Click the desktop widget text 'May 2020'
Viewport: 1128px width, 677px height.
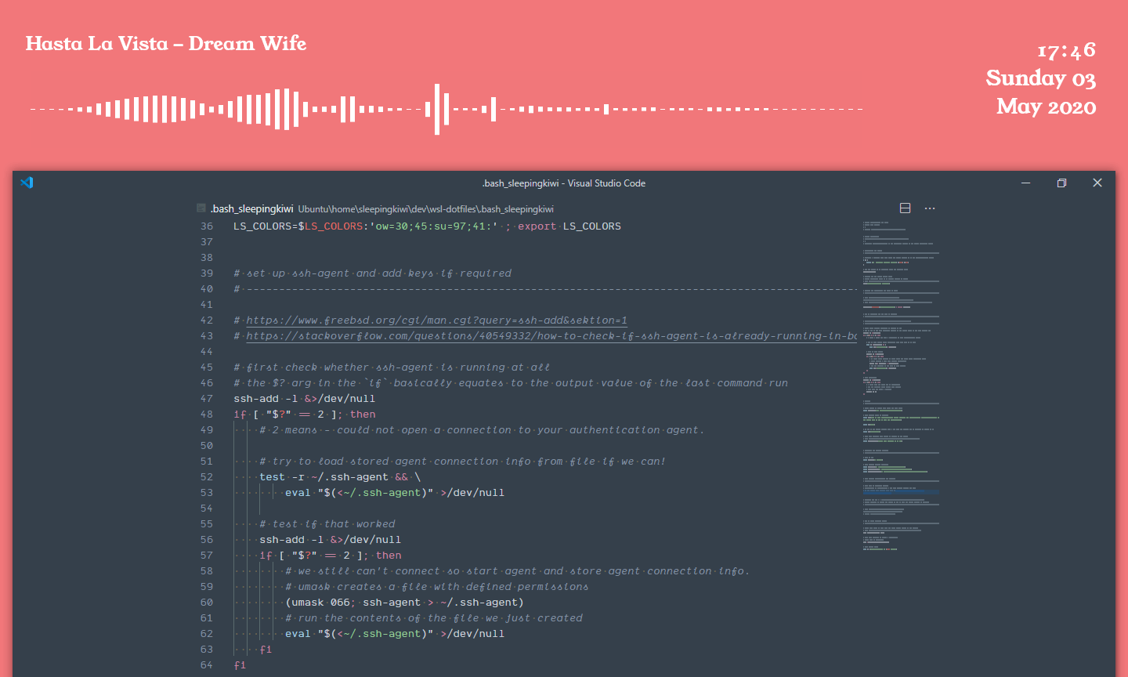pos(1047,107)
